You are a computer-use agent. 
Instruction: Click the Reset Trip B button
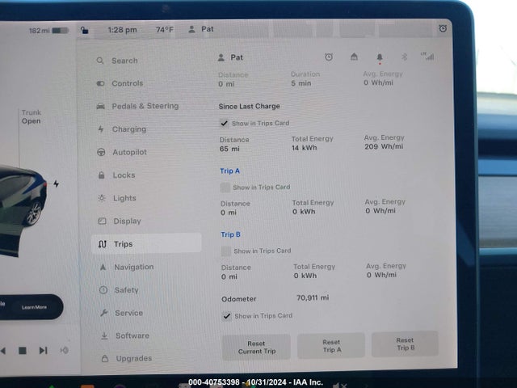coord(406,344)
